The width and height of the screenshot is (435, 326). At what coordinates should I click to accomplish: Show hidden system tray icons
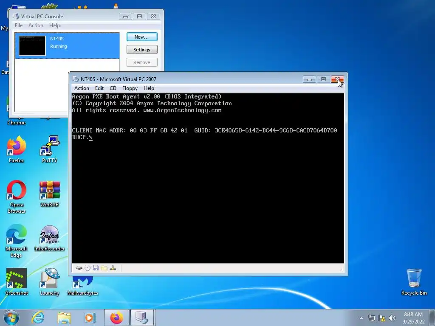[361, 318]
